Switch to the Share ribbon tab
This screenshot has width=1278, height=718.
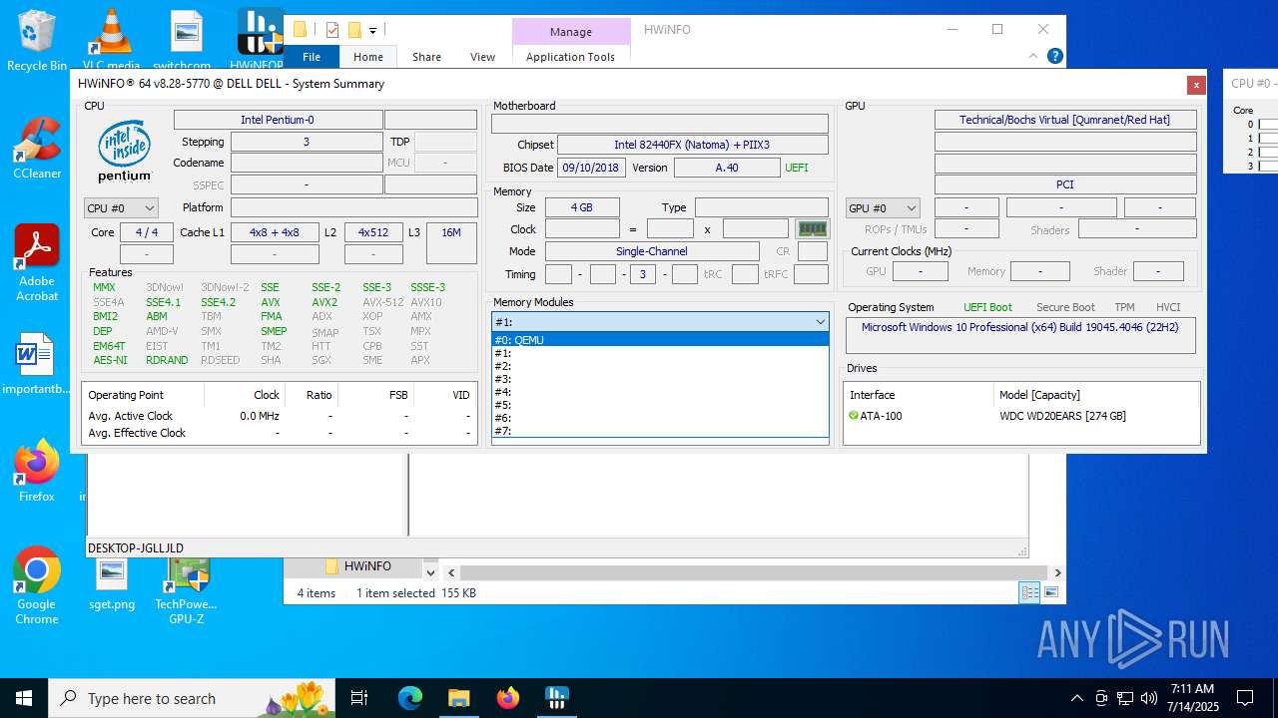pos(426,57)
